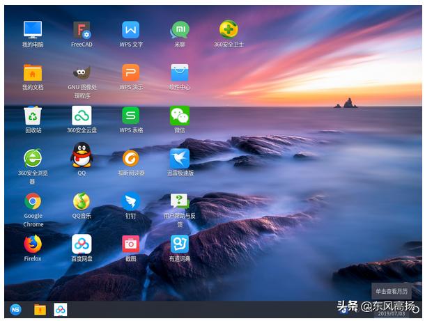Open the Google Chrome desktop icon

33,201
